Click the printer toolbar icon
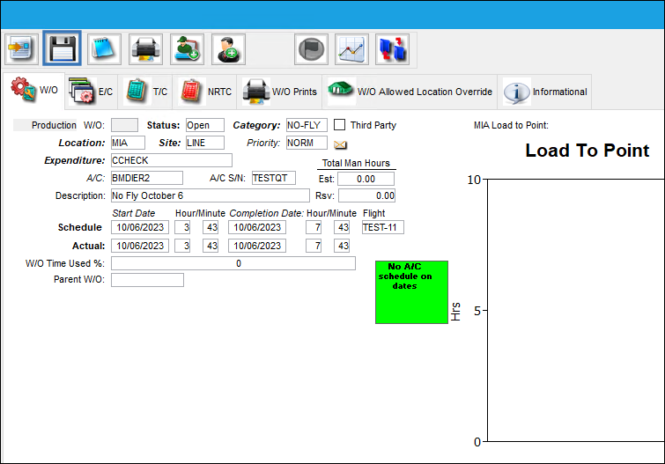 coord(145,49)
